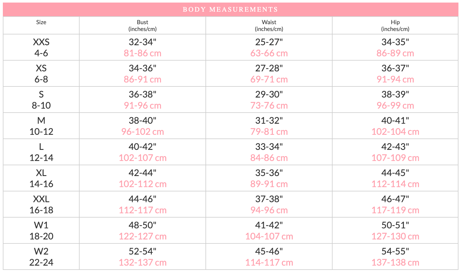The width and height of the screenshot is (461, 273).
Task: Click the Size column header
Action: tap(41, 22)
